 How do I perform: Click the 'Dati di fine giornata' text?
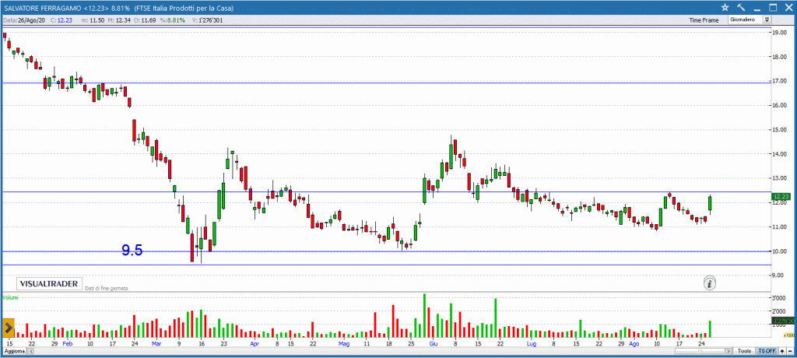[x=106, y=288]
